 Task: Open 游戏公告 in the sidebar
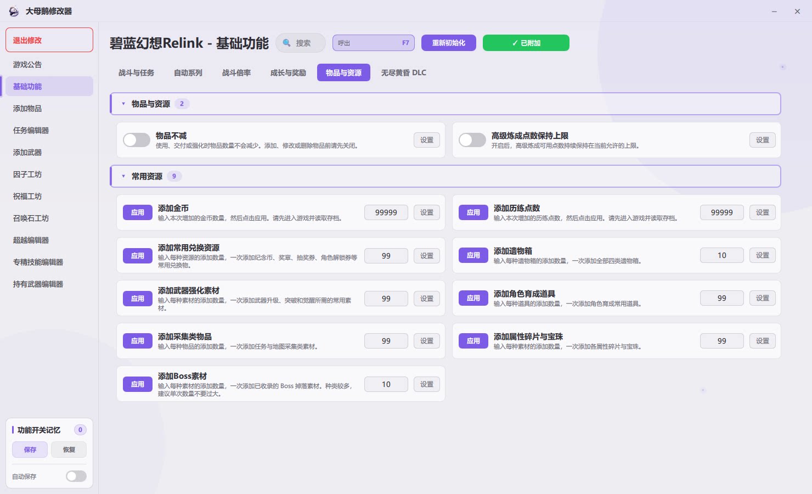(x=49, y=64)
